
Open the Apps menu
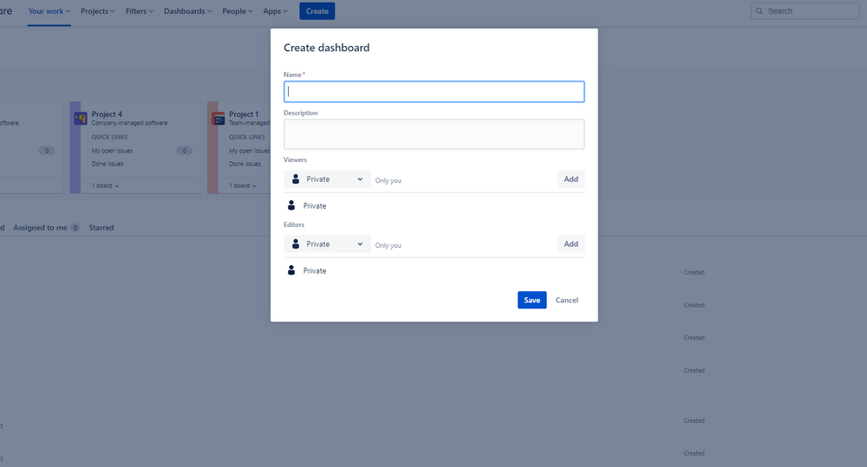[x=275, y=11]
